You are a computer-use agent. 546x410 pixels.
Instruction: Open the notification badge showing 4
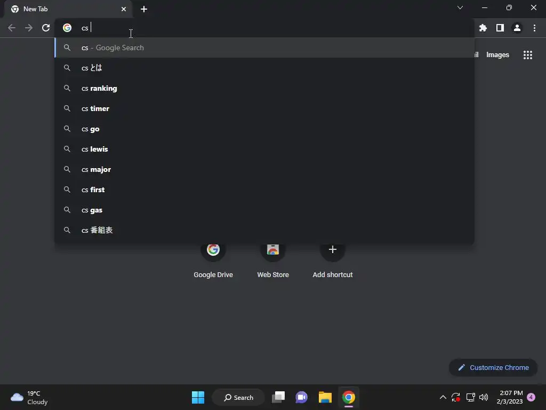(531, 397)
